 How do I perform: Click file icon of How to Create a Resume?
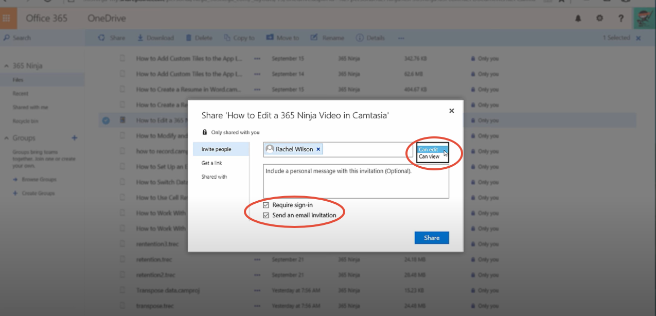click(x=122, y=90)
